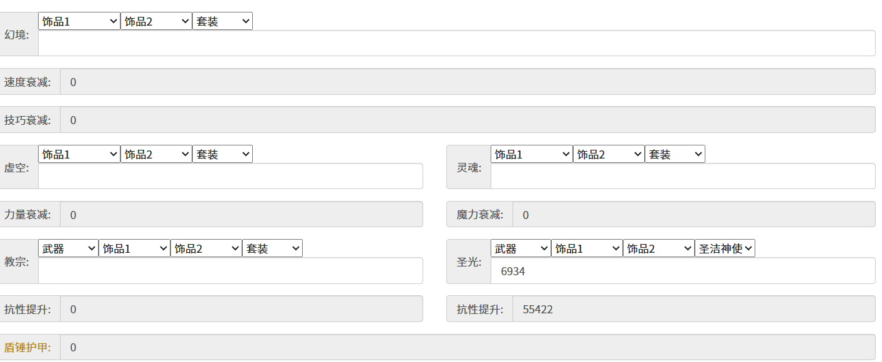This screenshot has width=882, height=362.
Task: Click the 灵魂 text input field
Action: coord(683,176)
